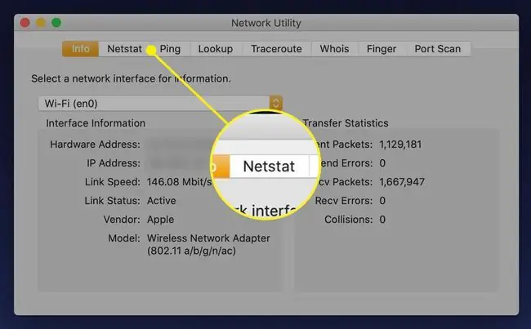Screen dimensions: 531x329
Task: Maximize window with green button
Action: tap(56, 23)
